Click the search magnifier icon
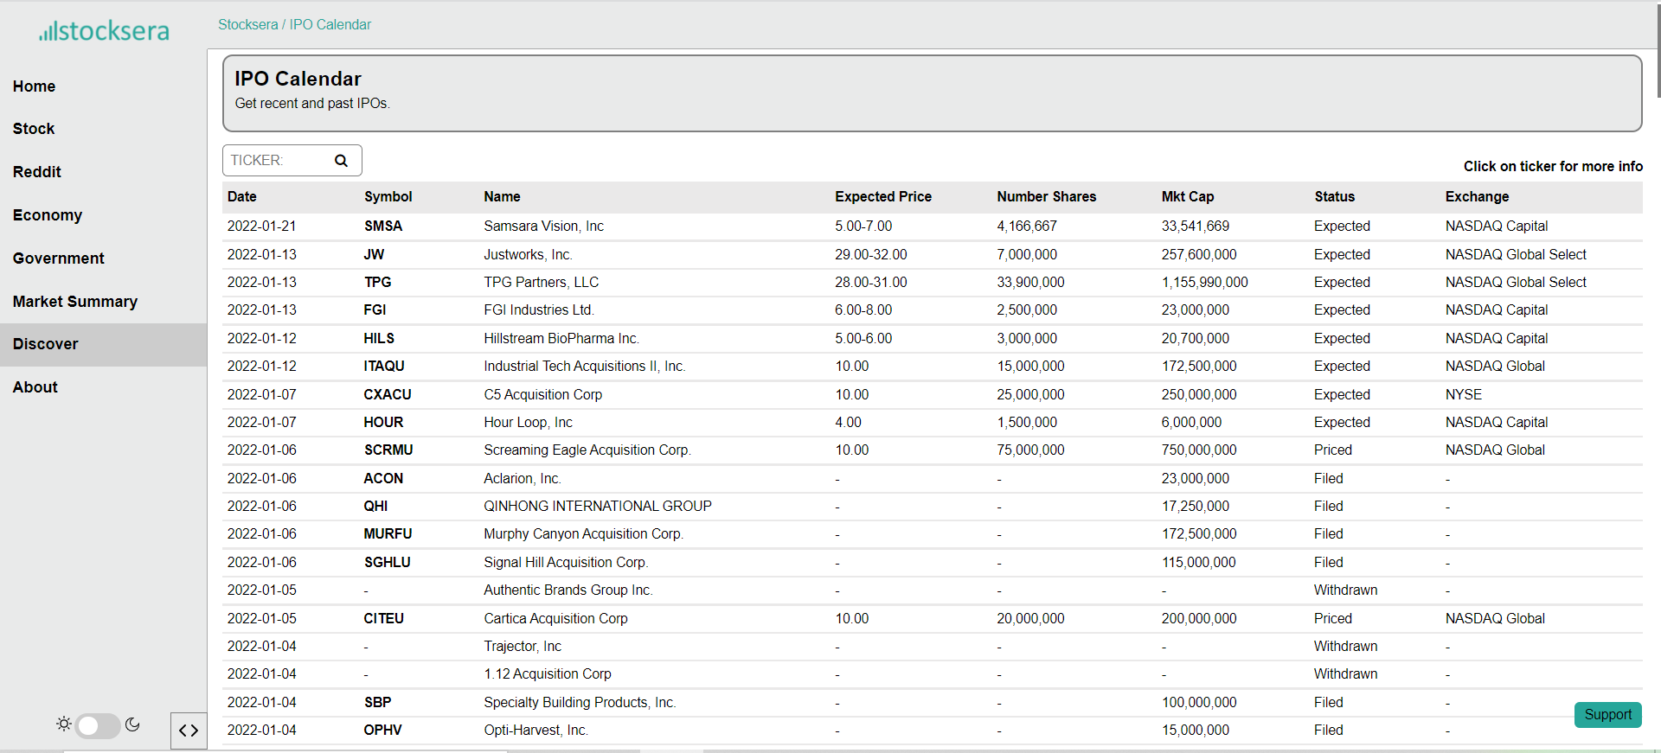 pos(341,160)
